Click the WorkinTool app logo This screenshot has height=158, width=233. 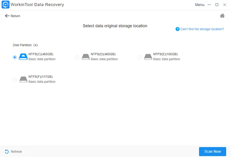(6, 4)
